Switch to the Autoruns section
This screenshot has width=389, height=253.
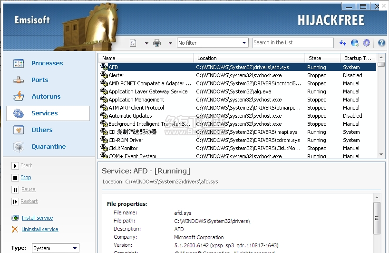coord(46,96)
